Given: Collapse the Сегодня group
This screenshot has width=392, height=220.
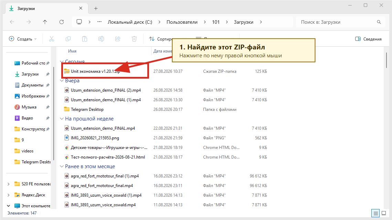Looking at the screenshot, I should [x=62, y=61].
